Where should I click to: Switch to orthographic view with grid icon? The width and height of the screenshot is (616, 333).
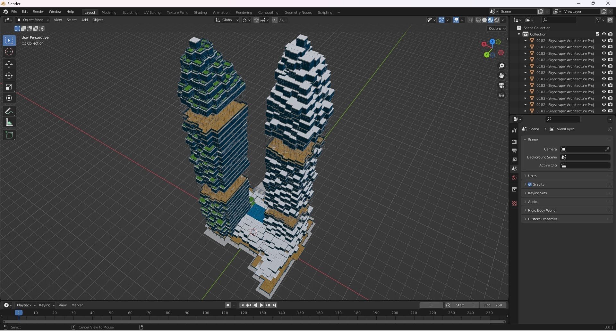(x=501, y=95)
